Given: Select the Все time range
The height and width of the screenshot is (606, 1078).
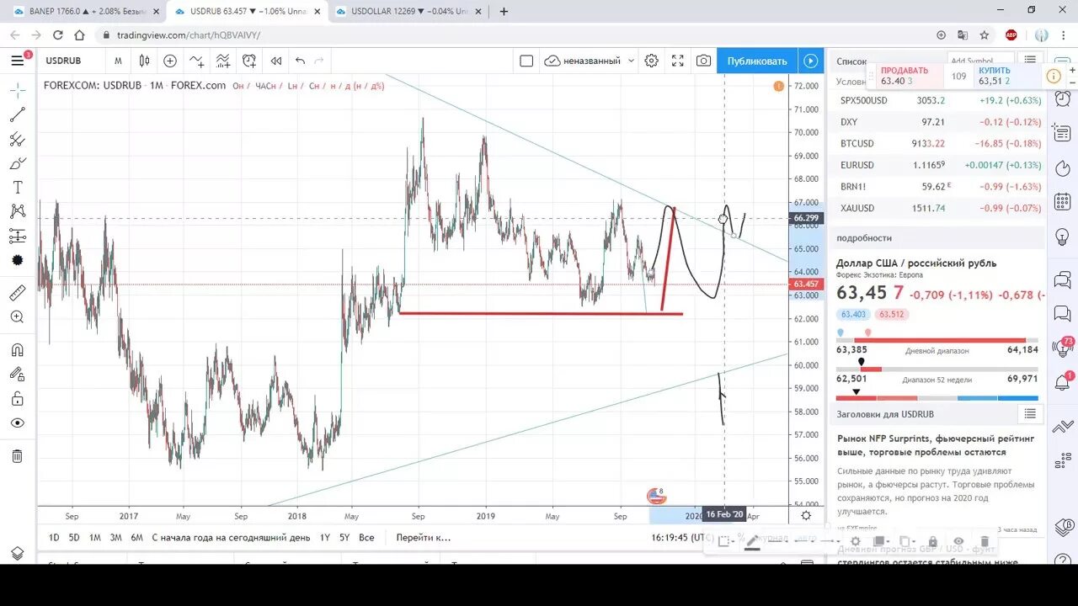Looking at the screenshot, I should pos(366,537).
